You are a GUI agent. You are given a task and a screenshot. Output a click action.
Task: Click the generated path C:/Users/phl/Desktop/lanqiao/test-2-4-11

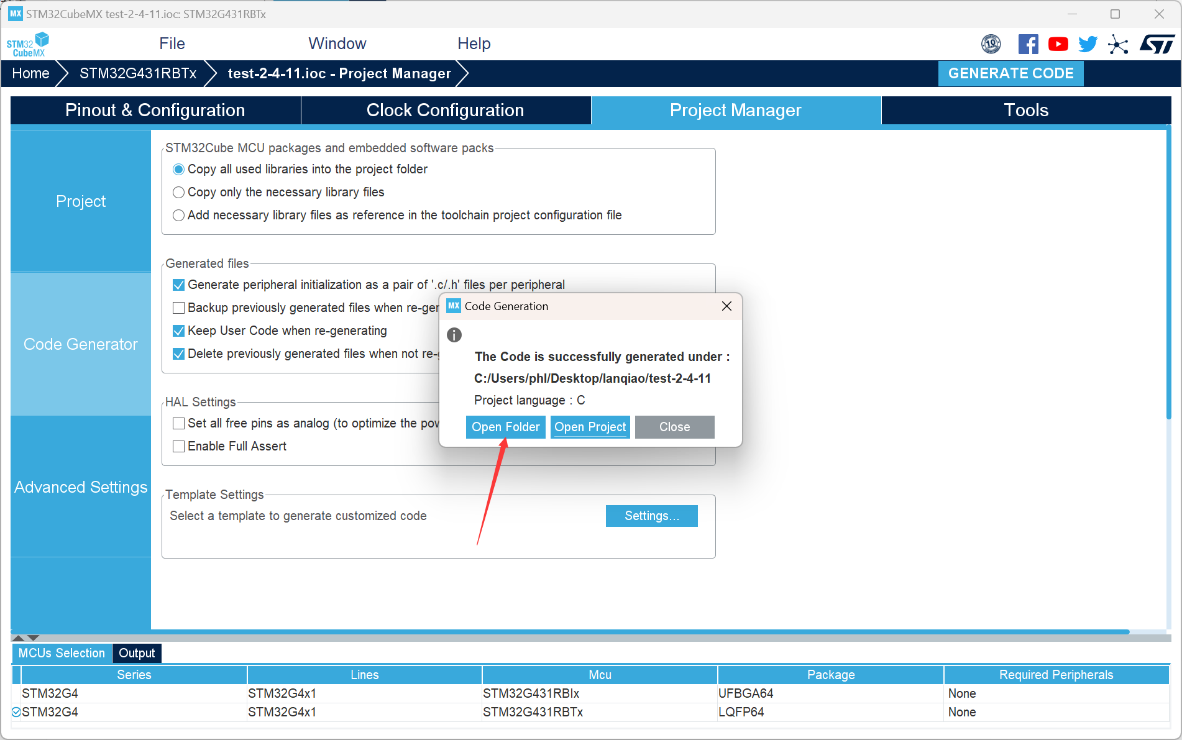pyautogui.click(x=592, y=378)
